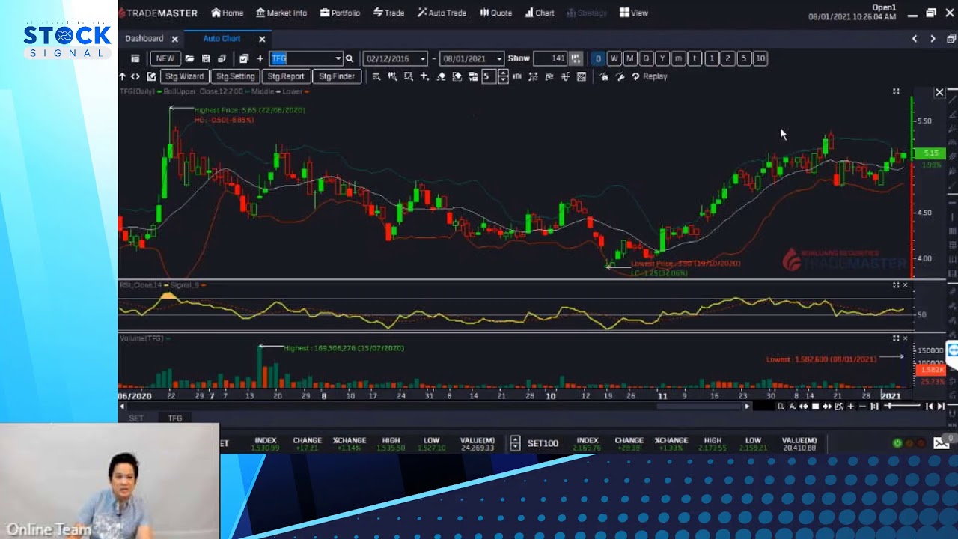Open the Portfolio menu
958x539 pixels.
coord(340,13)
